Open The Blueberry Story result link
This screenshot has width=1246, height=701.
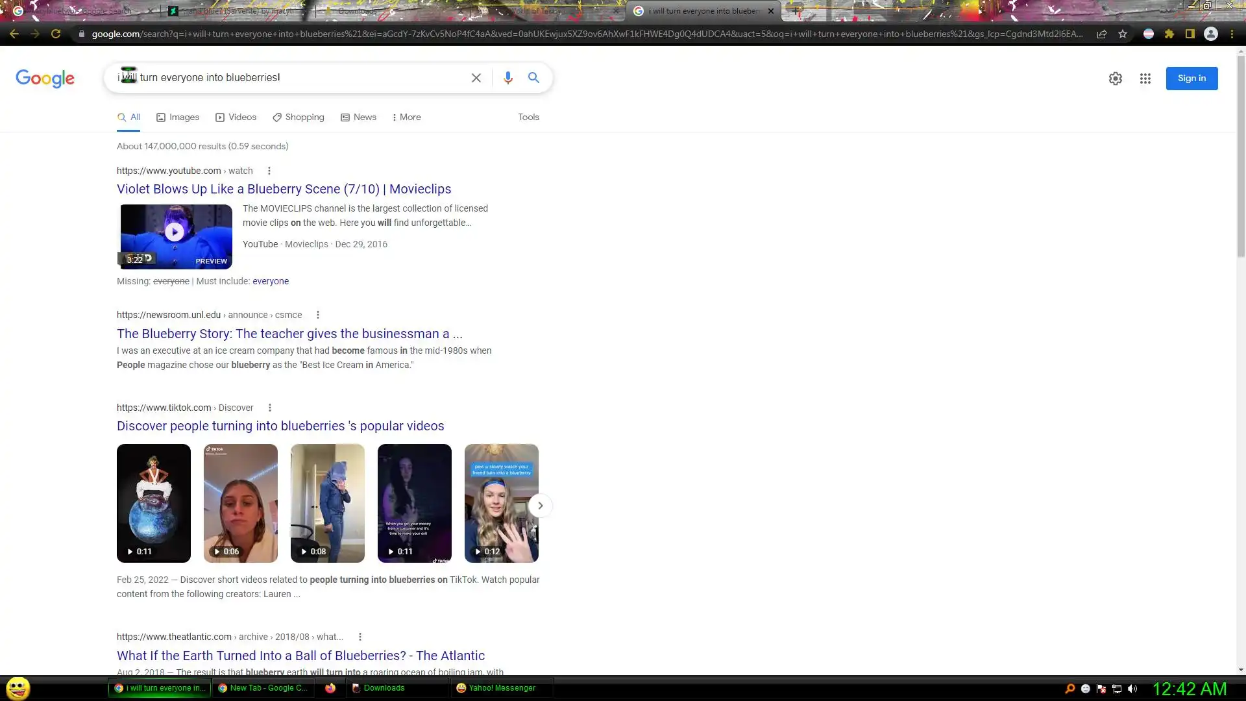pyautogui.click(x=289, y=334)
